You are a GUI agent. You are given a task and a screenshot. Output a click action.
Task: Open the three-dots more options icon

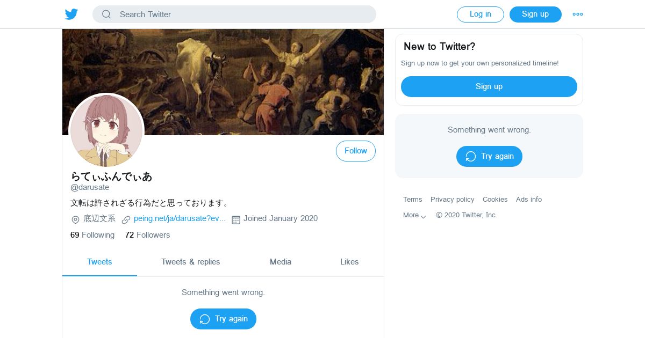tap(578, 14)
